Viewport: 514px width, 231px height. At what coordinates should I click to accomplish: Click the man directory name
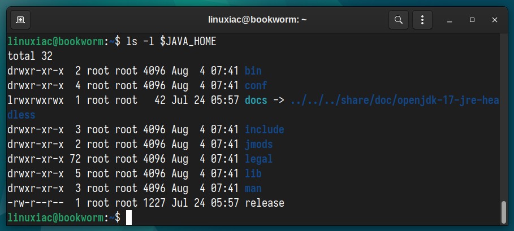253,188
